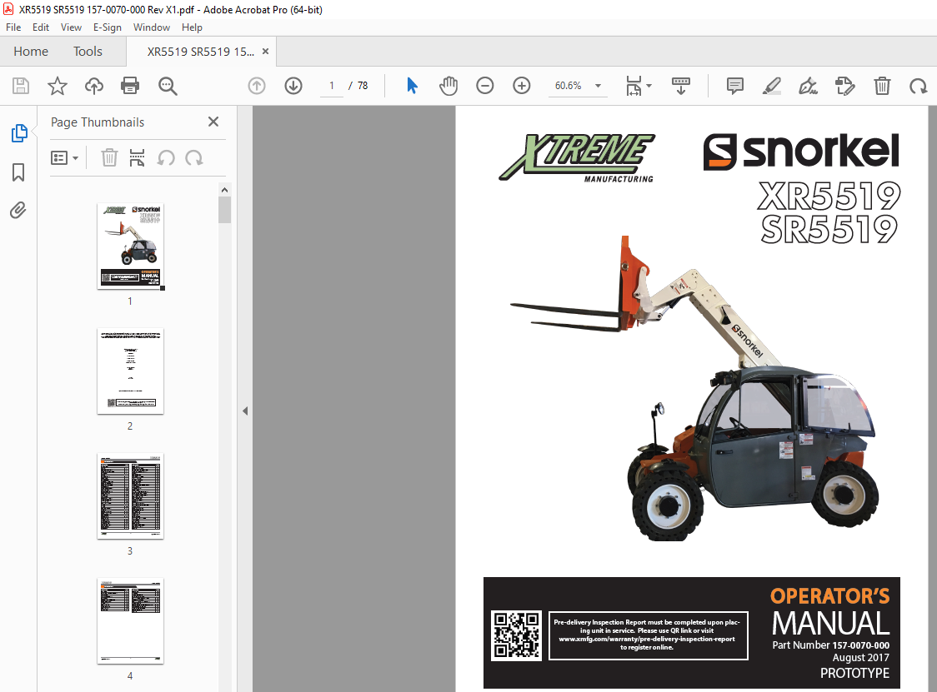Open the Help menu
Image resolution: width=937 pixels, height=692 pixels.
(192, 27)
